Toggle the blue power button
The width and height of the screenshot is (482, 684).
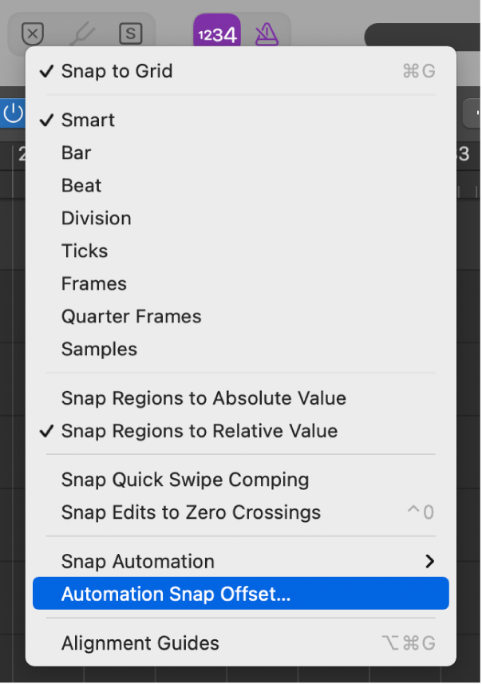[13, 113]
